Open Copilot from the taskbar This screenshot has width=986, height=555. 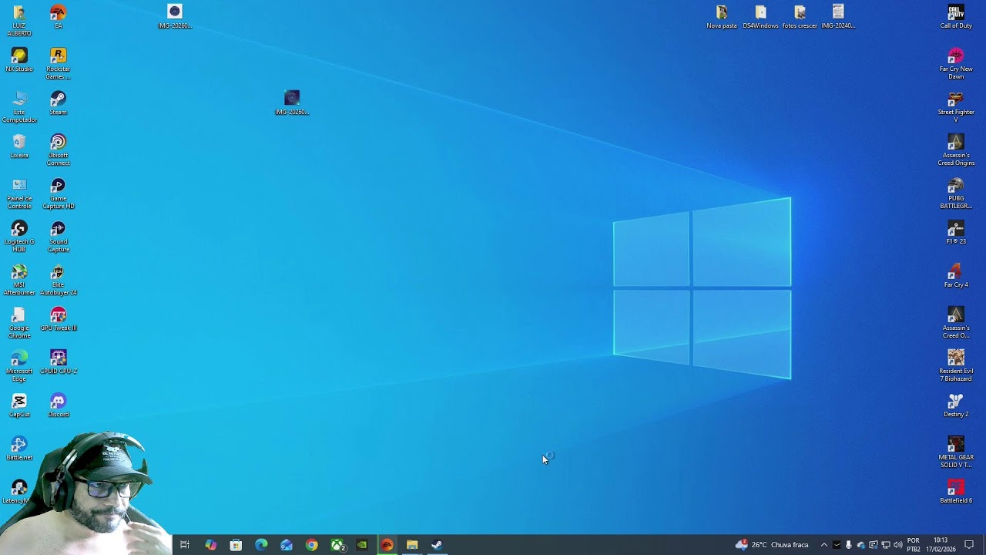point(210,545)
